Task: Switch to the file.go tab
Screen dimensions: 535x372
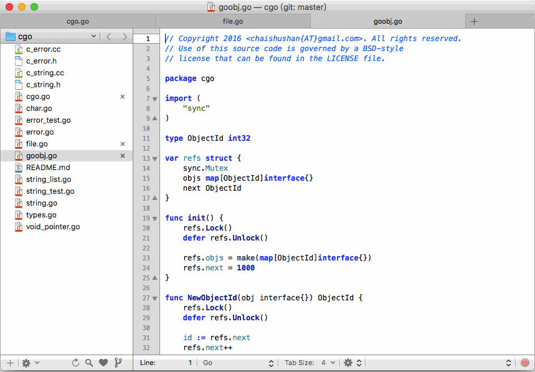Action: tap(233, 22)
